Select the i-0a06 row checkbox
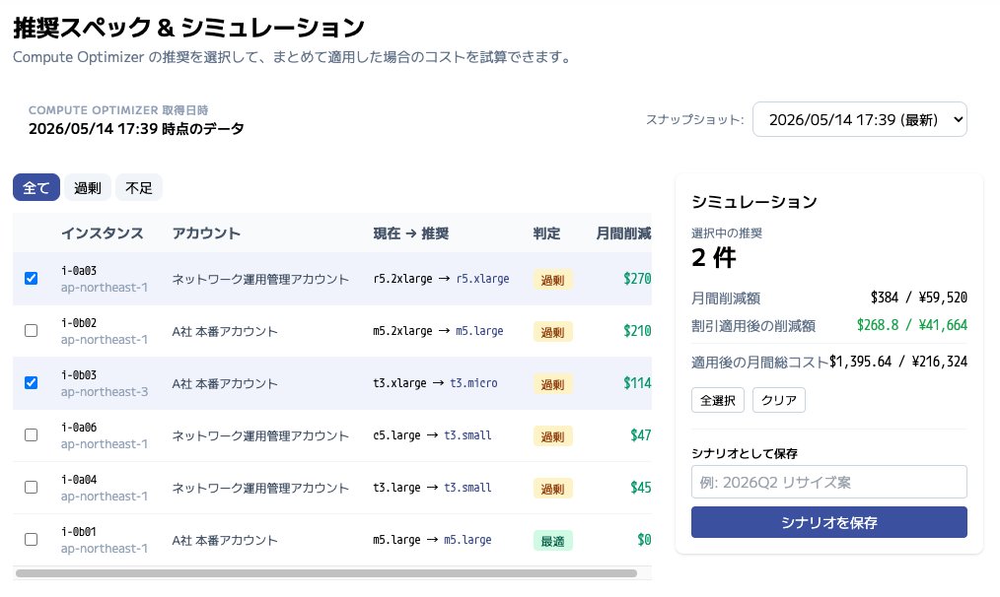 [x=31, y=435]
